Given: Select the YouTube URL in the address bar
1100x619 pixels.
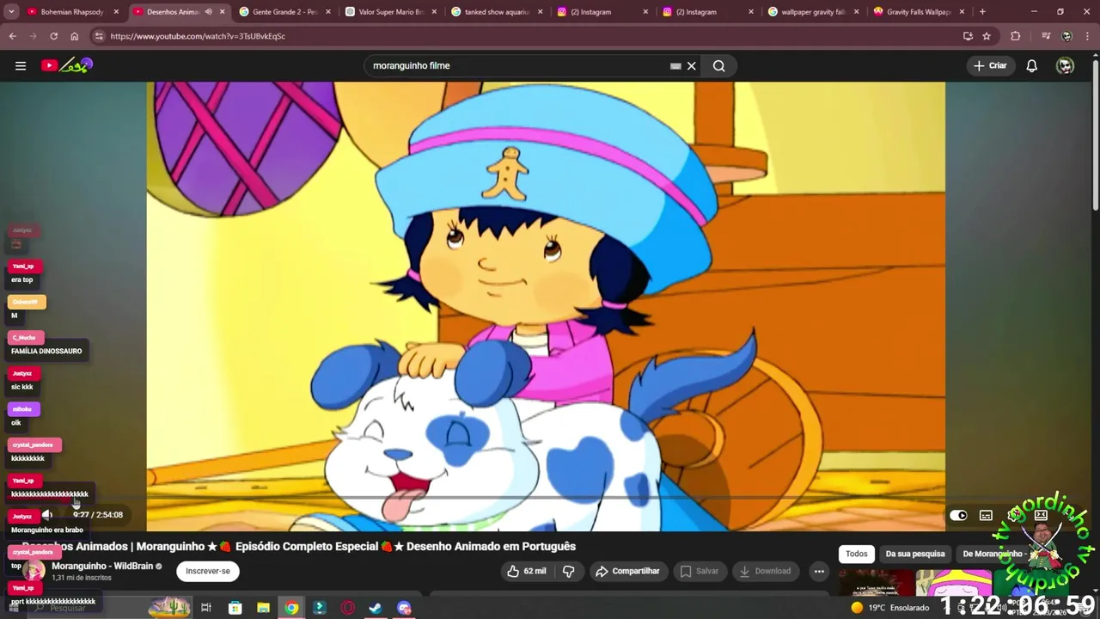Looking at the screenshot, I should point(198,36).
